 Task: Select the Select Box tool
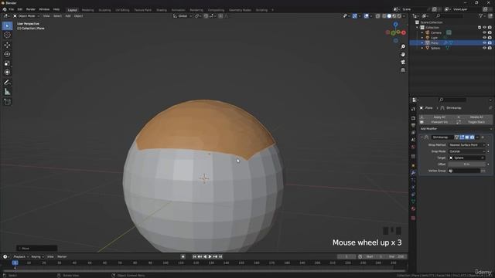click(x=7, y=25)
